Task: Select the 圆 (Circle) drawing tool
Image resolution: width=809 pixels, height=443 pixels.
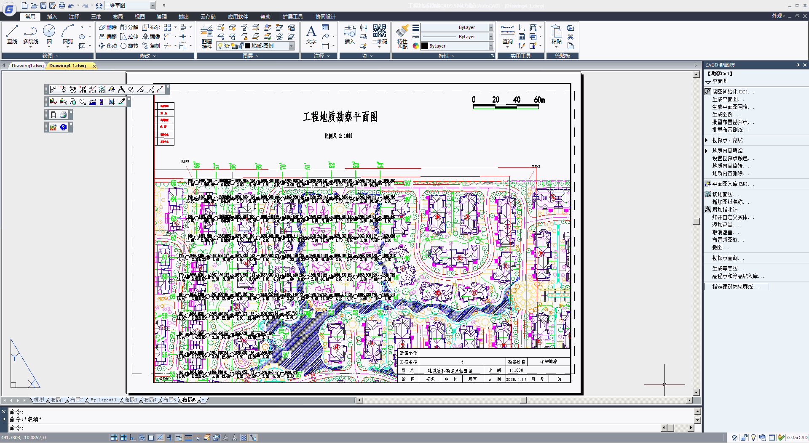Action: pos(49,34)
